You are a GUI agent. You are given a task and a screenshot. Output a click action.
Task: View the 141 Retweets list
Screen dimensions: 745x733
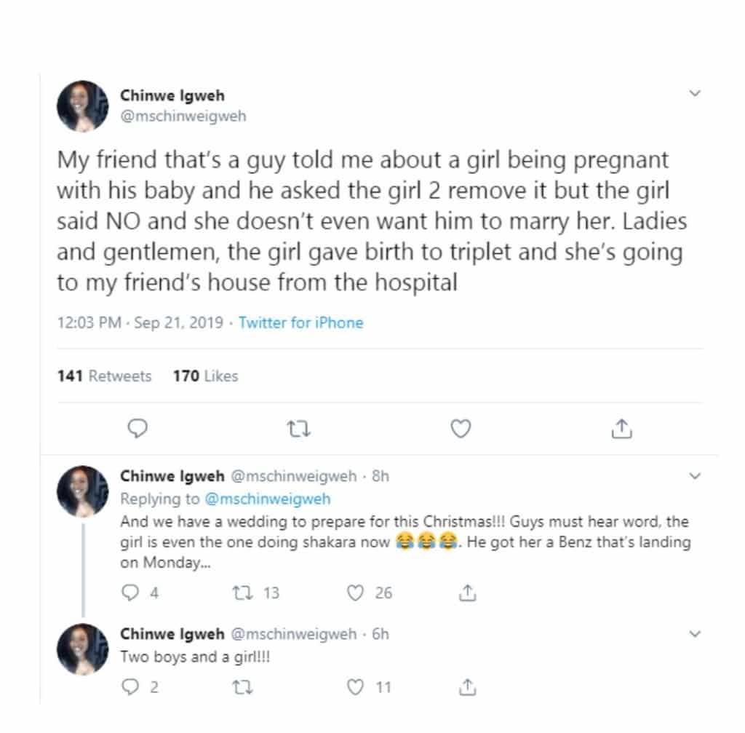(104, 376)
